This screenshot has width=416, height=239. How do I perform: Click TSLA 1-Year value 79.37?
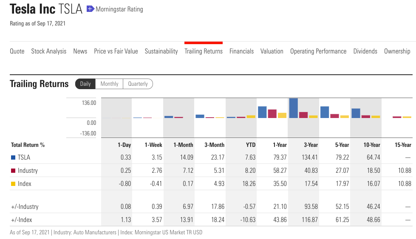click(280, 157)
